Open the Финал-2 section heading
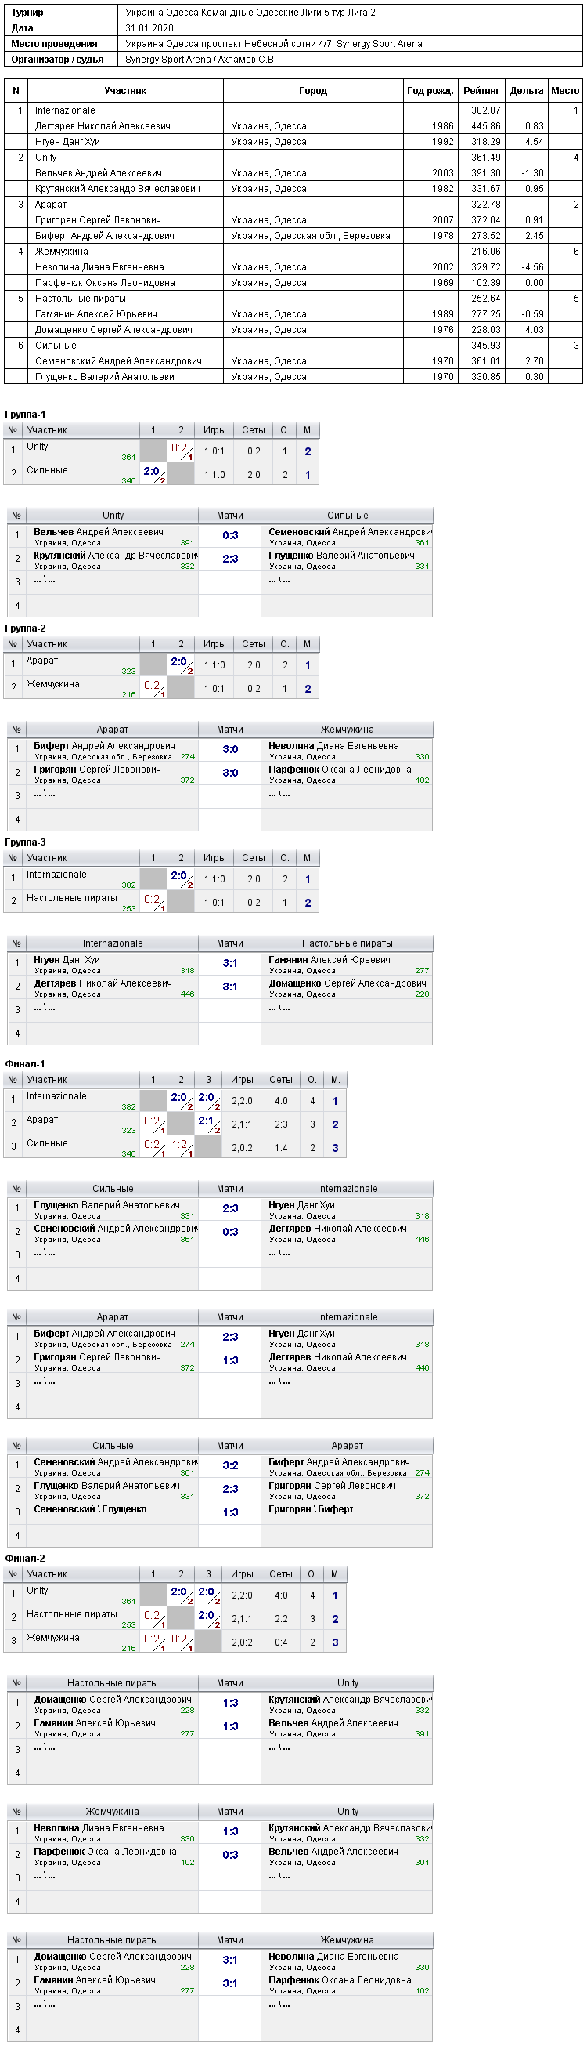This screenshot has width=587, height=2046. (x=25, y=1559)
